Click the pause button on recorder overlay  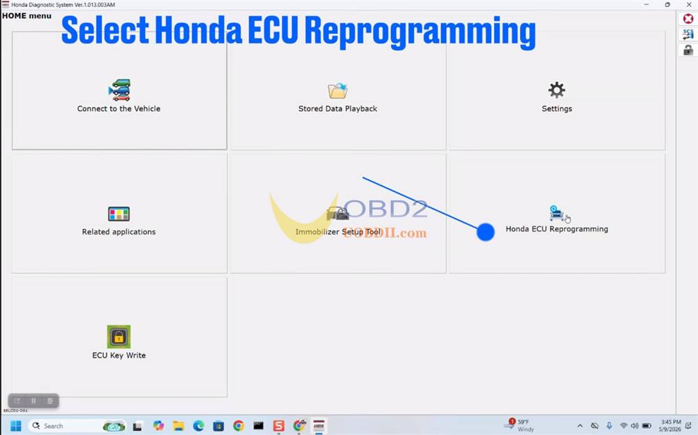(34, 401)
